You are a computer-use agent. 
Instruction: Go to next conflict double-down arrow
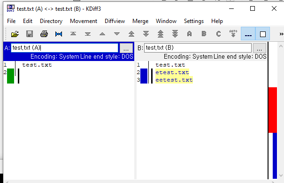coord(146,34)
